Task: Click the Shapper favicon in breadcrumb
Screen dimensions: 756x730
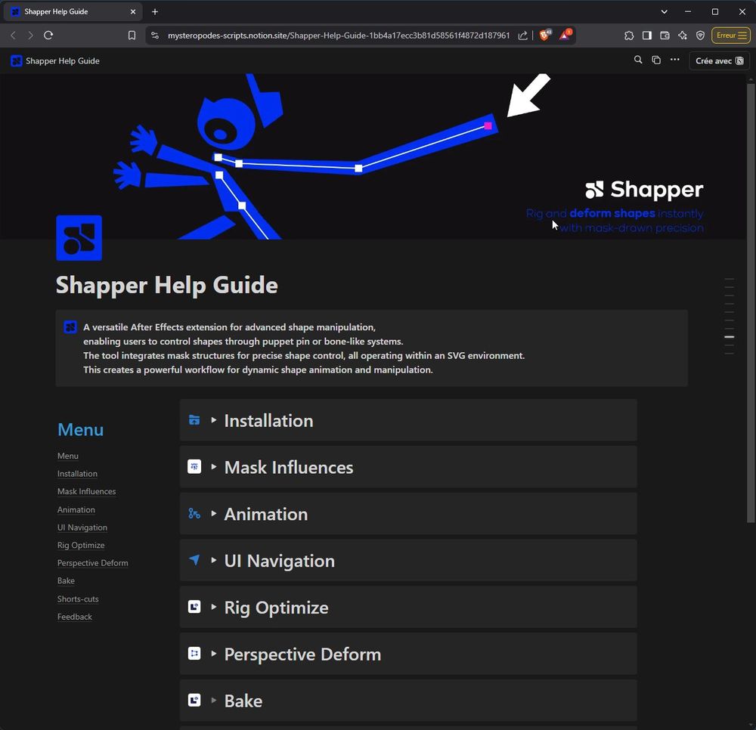Action: point(17,60)
